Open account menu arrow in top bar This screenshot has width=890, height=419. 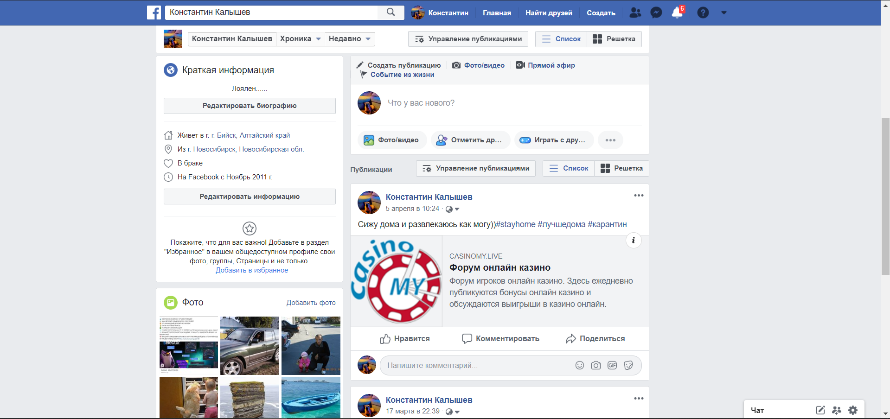tap(724, 13)
